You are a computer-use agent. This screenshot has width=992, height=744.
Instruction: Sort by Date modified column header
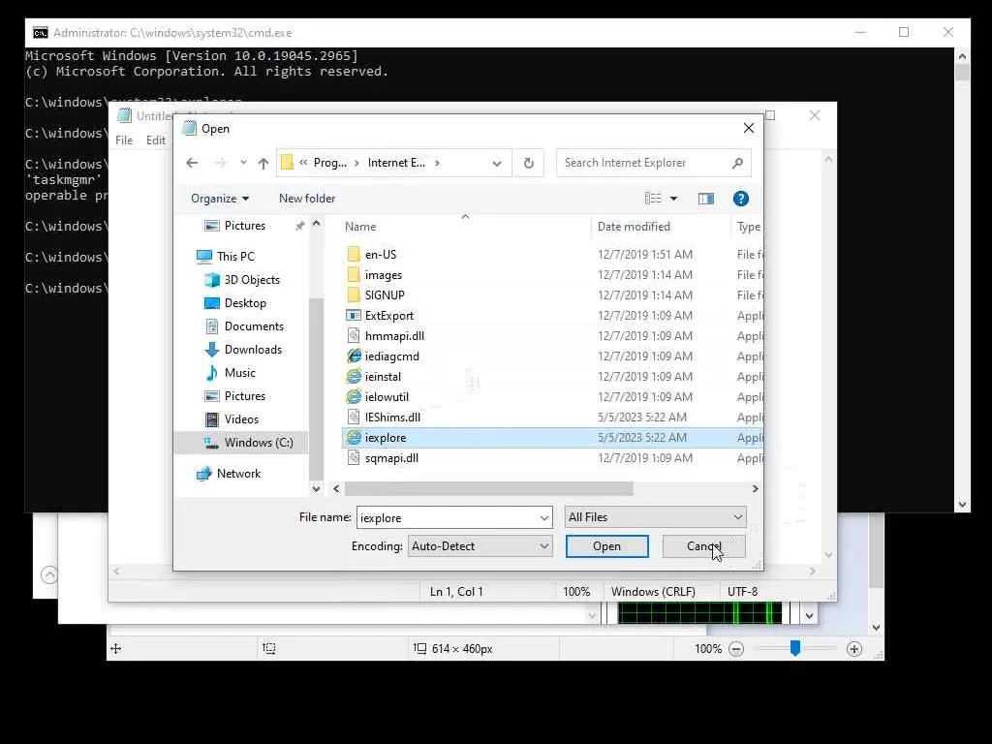pos(634,227)
